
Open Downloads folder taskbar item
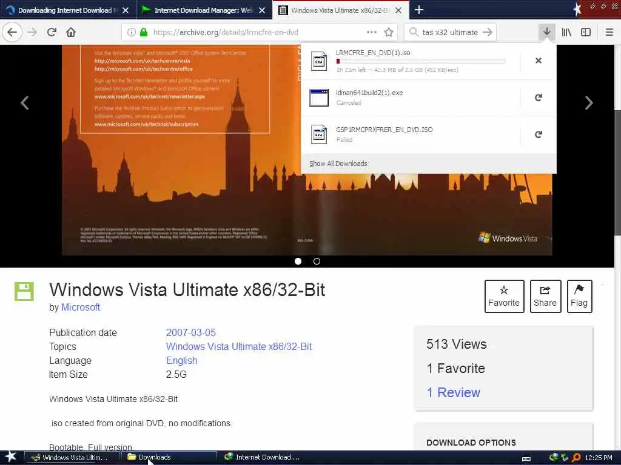click(169, 458)
